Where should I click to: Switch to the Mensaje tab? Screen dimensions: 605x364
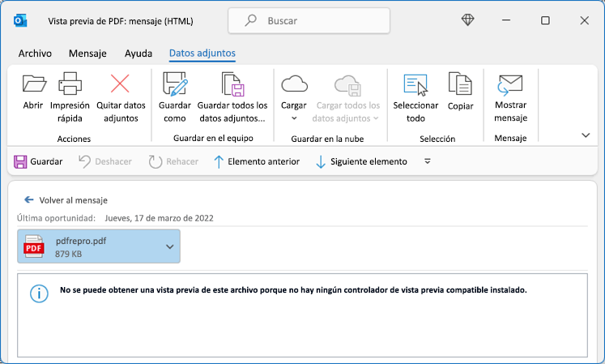point(87,54)
